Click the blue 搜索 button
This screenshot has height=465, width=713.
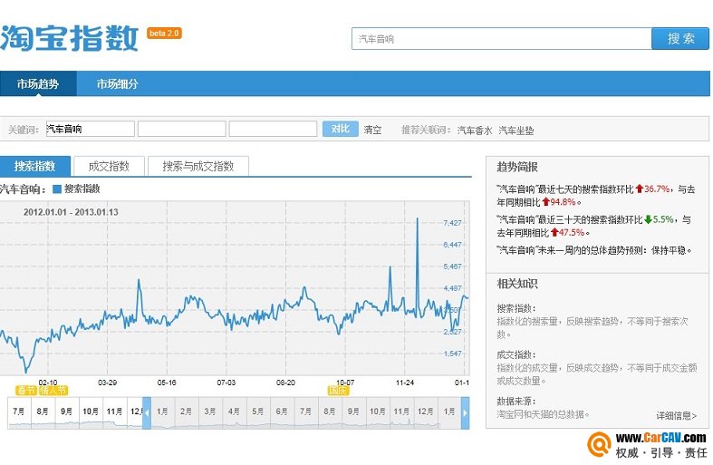point(680,39)
